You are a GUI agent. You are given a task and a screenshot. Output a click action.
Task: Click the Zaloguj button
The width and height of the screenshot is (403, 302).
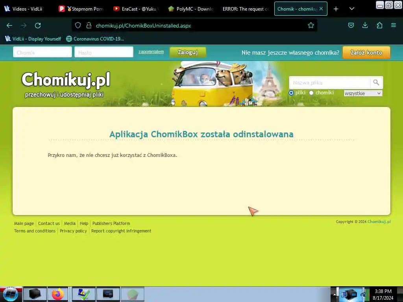pyautogui.click(x=188, y=52)
